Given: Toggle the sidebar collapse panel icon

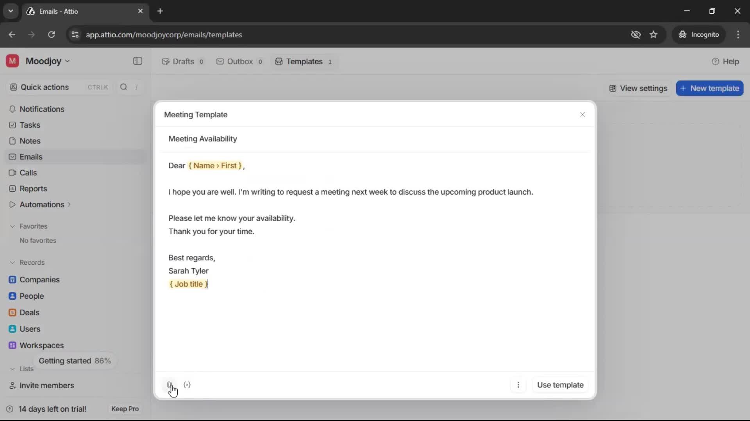Looking at the screenshot, I should [137, 61].
